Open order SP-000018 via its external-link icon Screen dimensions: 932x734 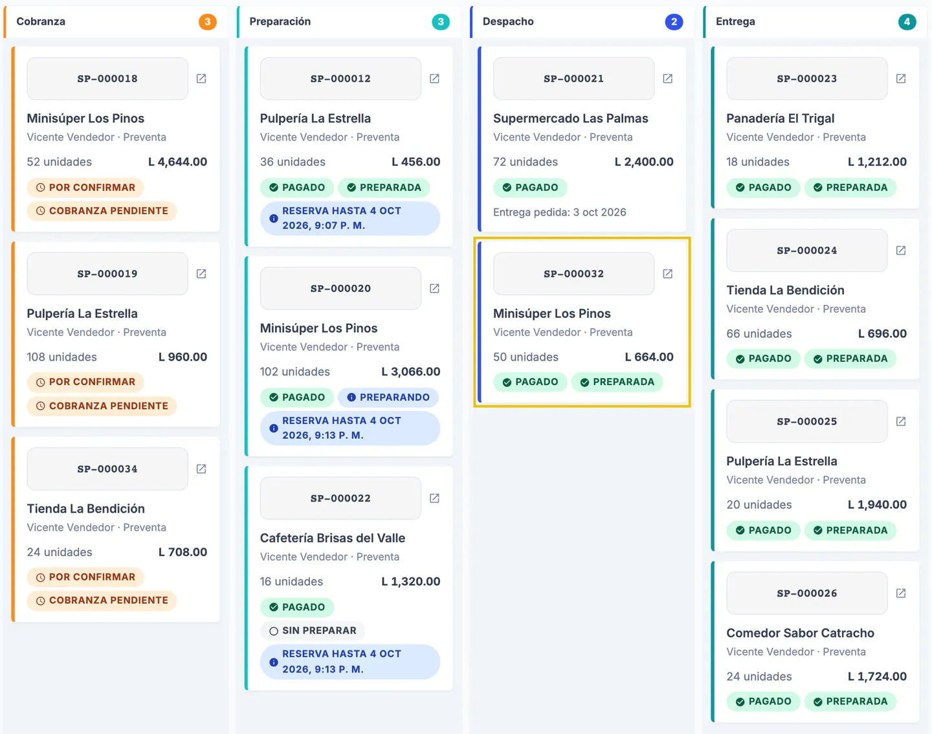coord(201,78)
